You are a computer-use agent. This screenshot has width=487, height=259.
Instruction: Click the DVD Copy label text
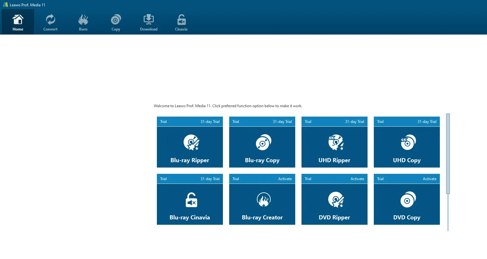coord(407,218)
